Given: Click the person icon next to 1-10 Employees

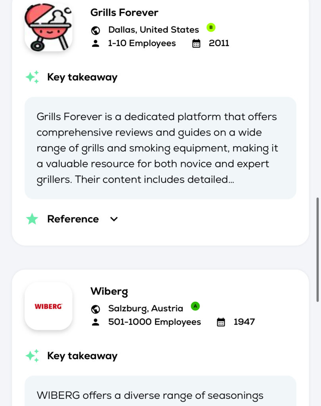Looking at the screenshot, I should pos(96,43).
